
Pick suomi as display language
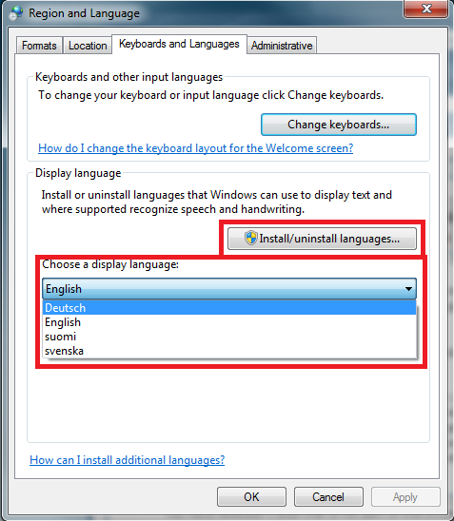pyautogui.click(x=229, y=337)
